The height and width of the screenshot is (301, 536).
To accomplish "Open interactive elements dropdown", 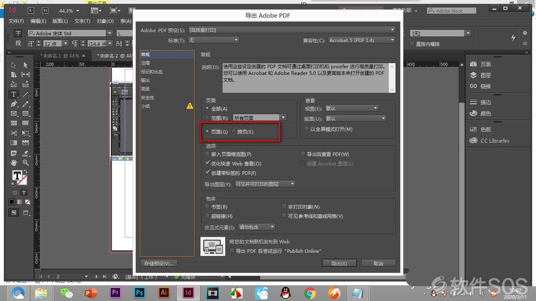I will [257, 227].
